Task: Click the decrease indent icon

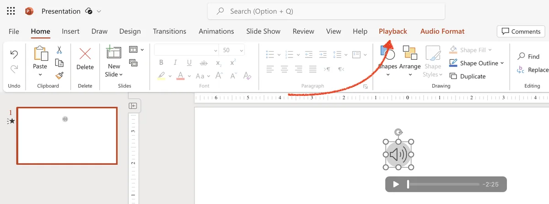Action: pyautogui.click(x=309, y=55)
